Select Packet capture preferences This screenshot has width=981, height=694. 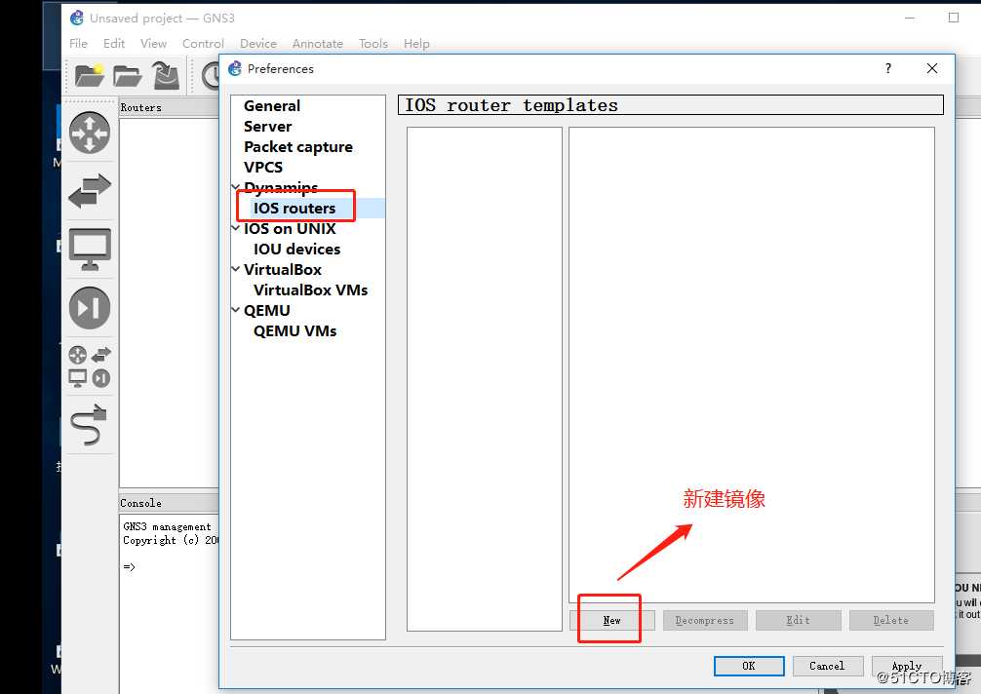coord(298,147)
